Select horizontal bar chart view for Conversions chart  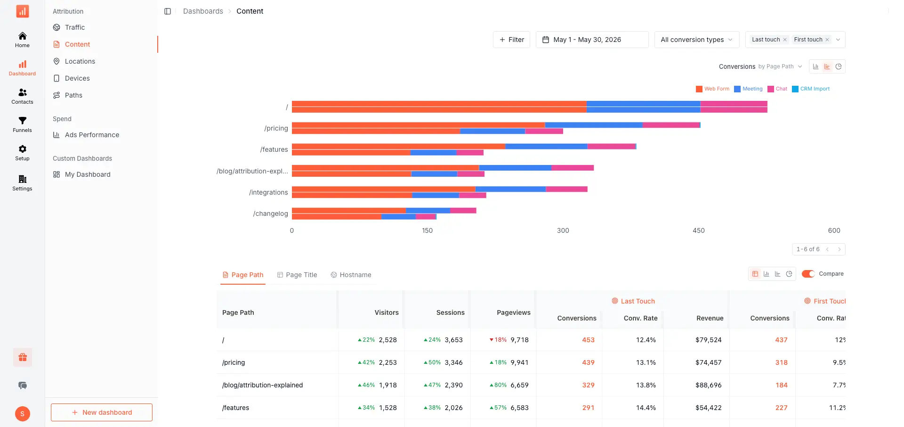point(827,66)
